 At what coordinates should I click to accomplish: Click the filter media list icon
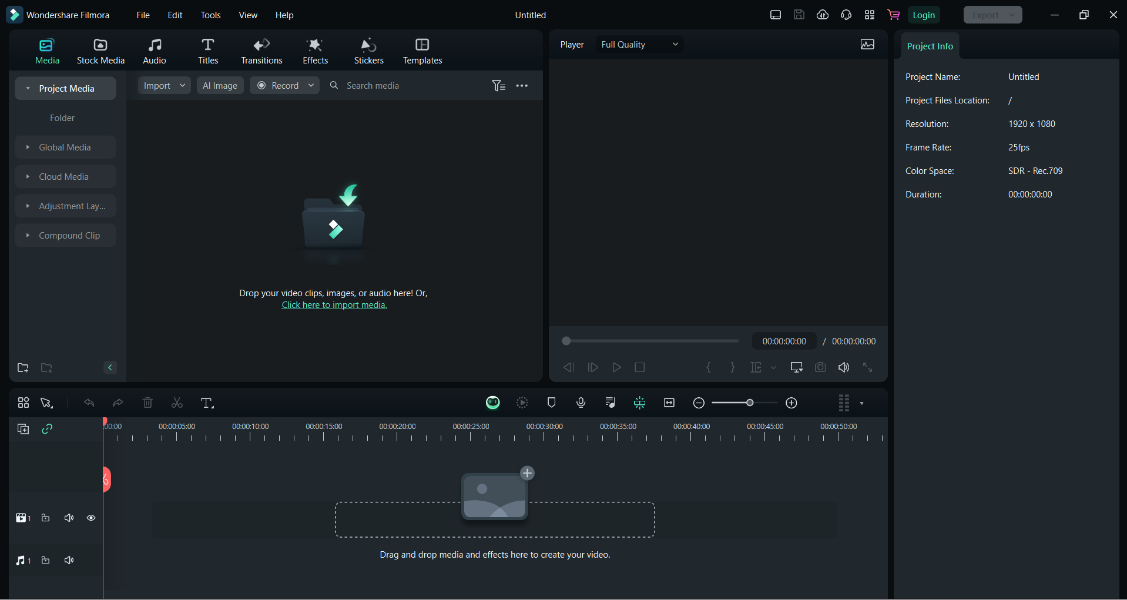pos(498,86)
